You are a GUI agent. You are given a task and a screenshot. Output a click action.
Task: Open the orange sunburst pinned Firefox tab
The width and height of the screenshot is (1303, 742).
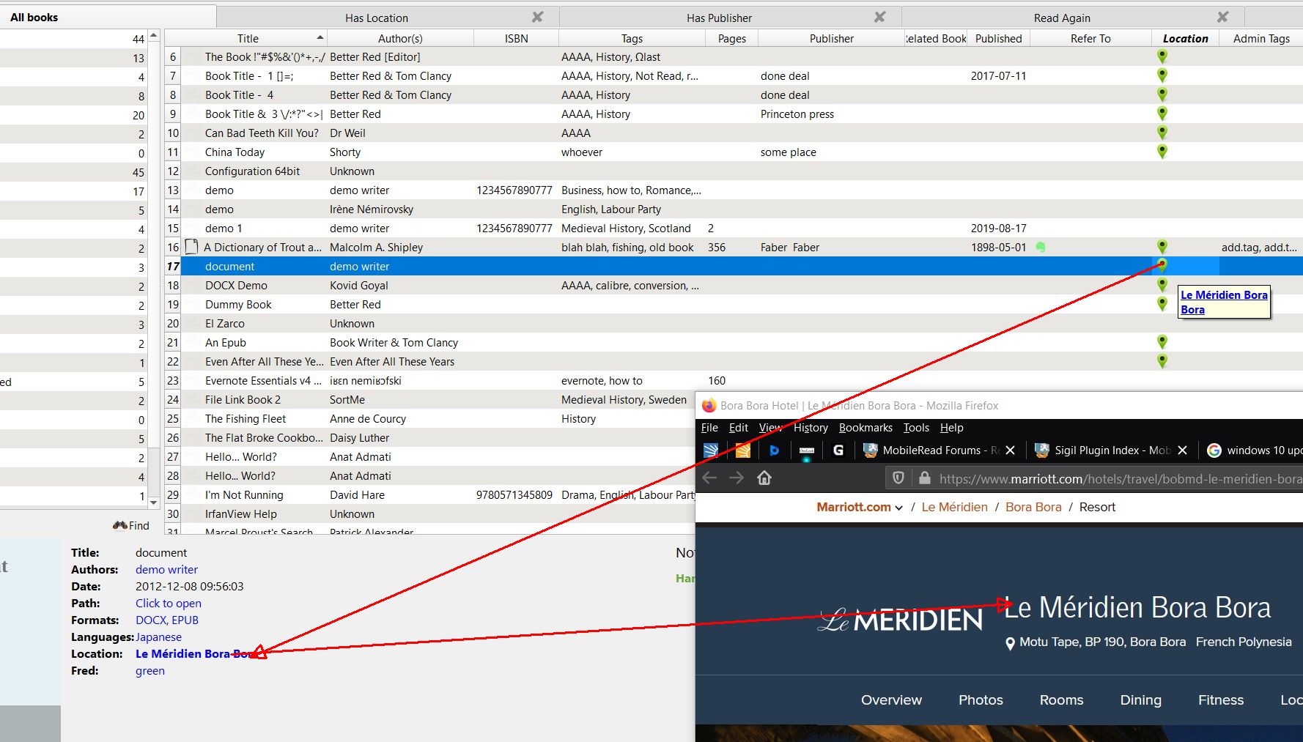[742, 450]
